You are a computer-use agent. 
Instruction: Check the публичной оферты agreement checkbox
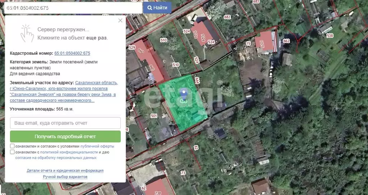(x=13, y=146)
